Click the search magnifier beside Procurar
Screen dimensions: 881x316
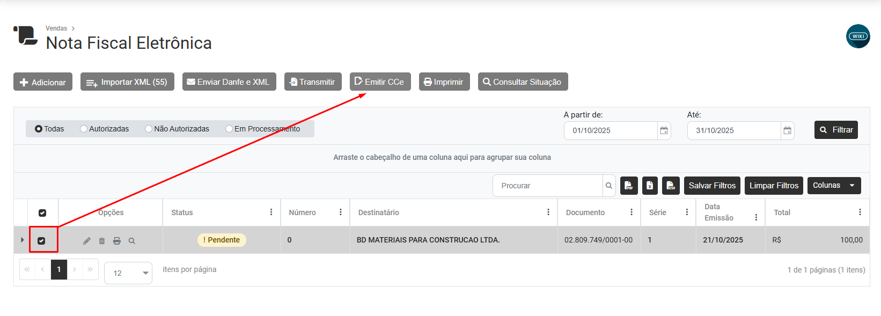(609, 186)
